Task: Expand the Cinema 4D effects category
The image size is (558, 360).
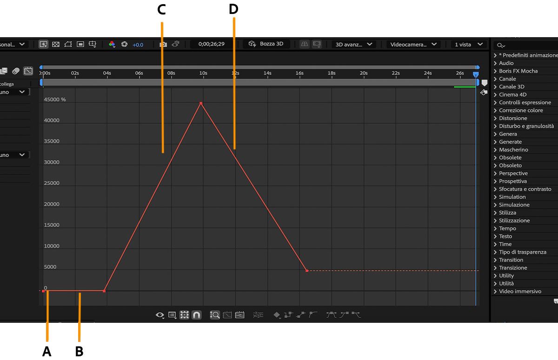Action: (x=495, y=94)
